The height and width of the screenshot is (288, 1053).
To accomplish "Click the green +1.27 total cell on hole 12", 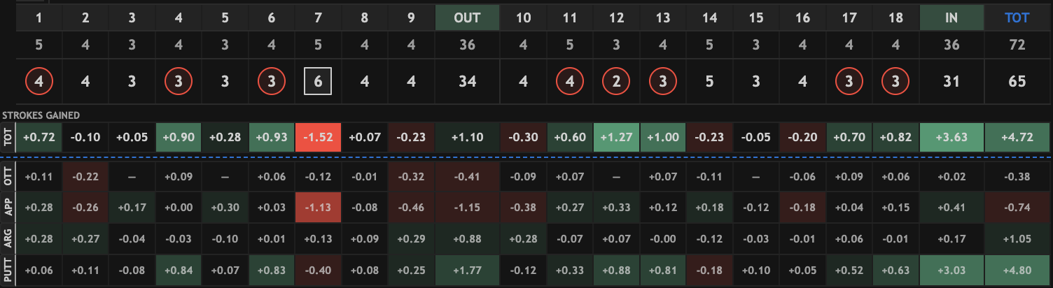I will point(616,138).
